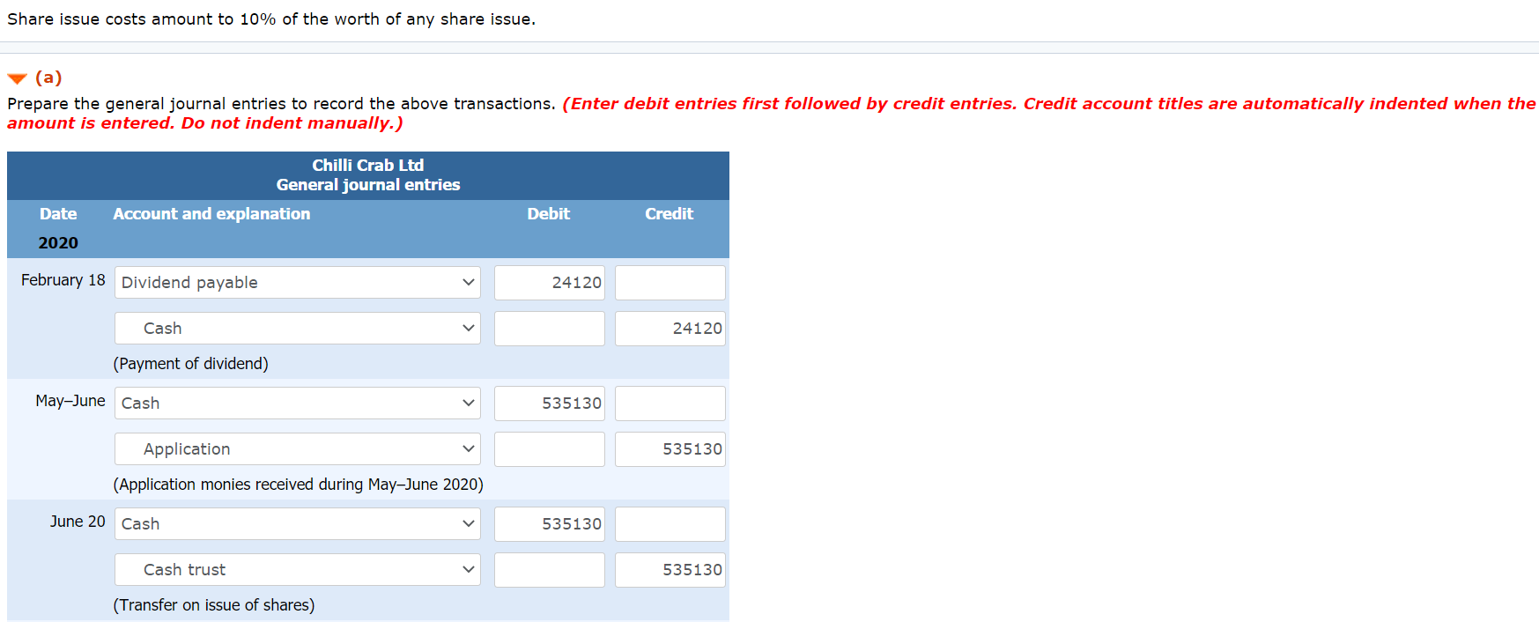
Task: Click the empty debit field for Application row
Action: 550,448
